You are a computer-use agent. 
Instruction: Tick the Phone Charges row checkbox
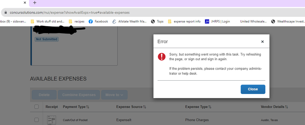(x=37, y=120)
